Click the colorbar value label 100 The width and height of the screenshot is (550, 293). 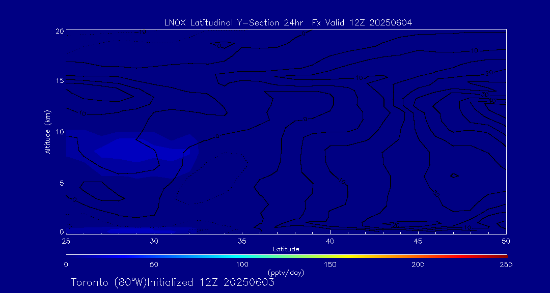point(242,265)
